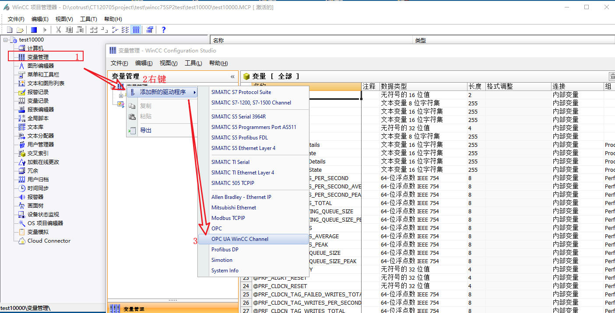
Task: Open the 添加新的驱动程序 submenu
Action: point(162,92)
